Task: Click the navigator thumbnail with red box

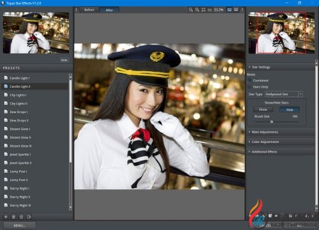Action: [281, 32]
